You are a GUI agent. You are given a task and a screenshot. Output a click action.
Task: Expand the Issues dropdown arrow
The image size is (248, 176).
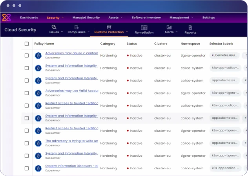point(62,32)
